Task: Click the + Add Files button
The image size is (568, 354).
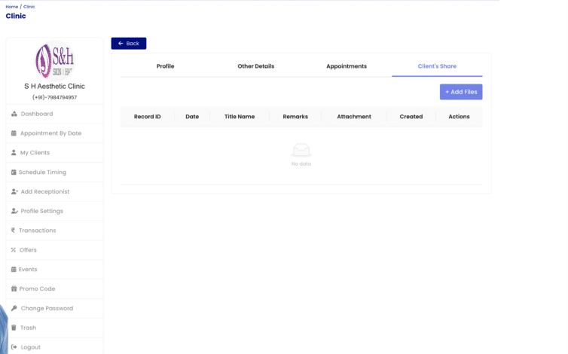Action: point(461,92)
